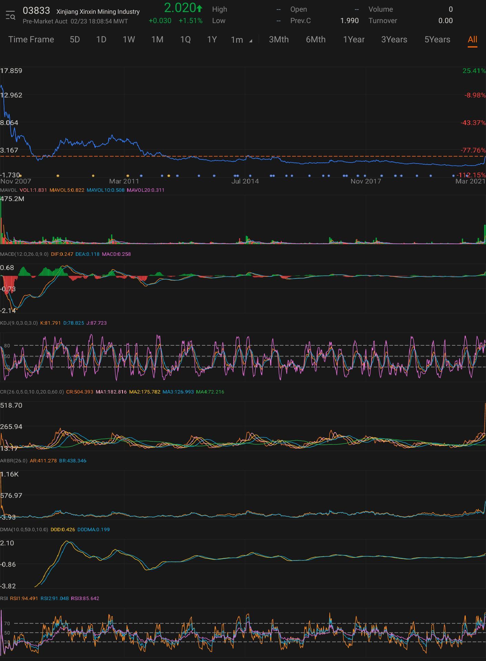The width and height of the screenshot is (486, 661).
Task: Click the green price up-arrow icon
Action: click(x=199, y=8)
